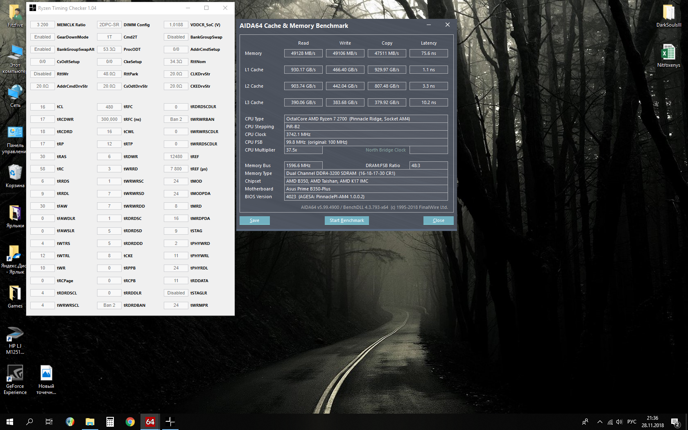This screenshot has height=430, width=688.
Task: Click the Memory Type field Dual Channel DDR4-3200
Action: point(366,173)
